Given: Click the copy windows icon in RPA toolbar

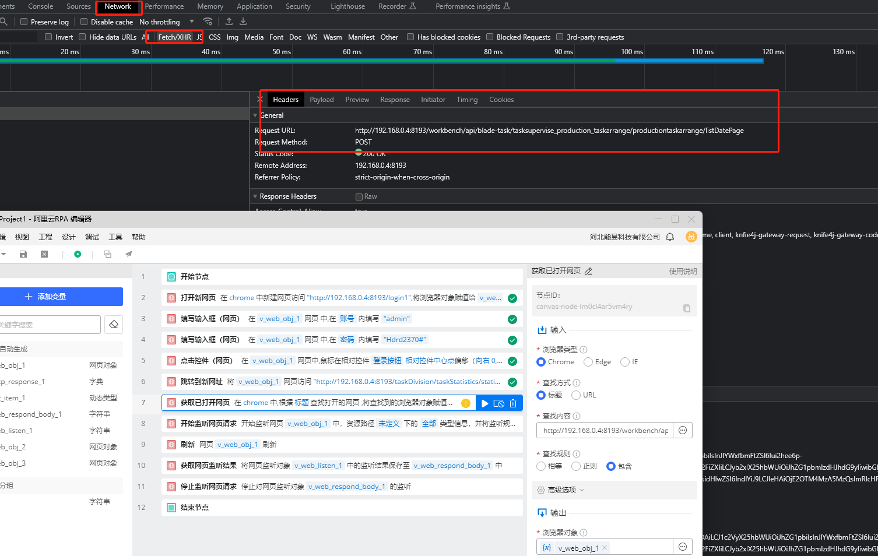Looking at the screenshot, I should click(107, 254).
